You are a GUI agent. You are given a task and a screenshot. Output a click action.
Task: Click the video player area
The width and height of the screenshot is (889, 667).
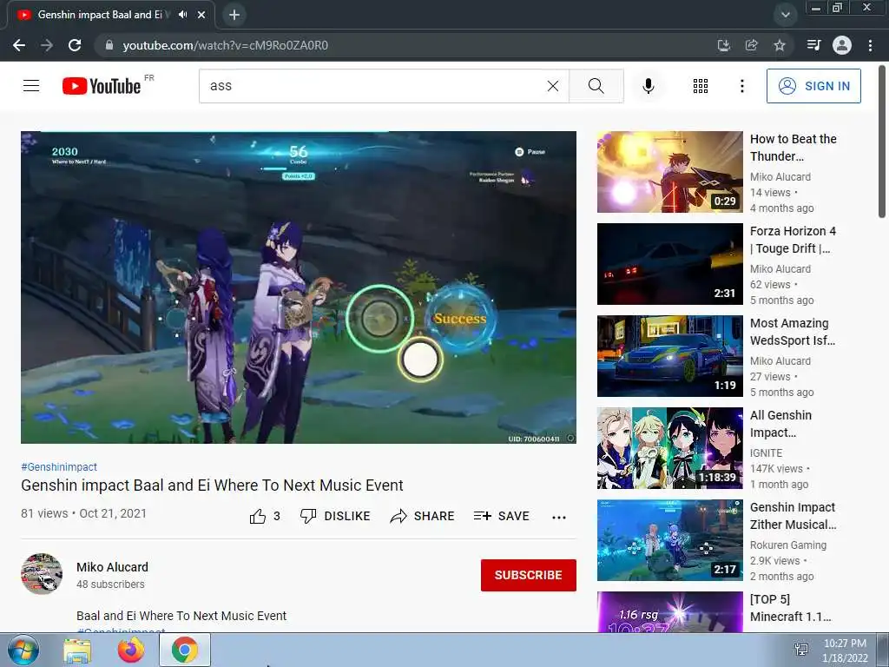[299, 287]
